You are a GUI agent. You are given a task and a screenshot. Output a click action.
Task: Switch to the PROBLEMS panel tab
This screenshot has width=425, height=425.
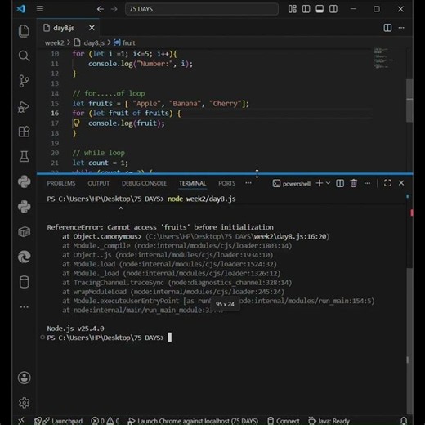tap(61, 183)
